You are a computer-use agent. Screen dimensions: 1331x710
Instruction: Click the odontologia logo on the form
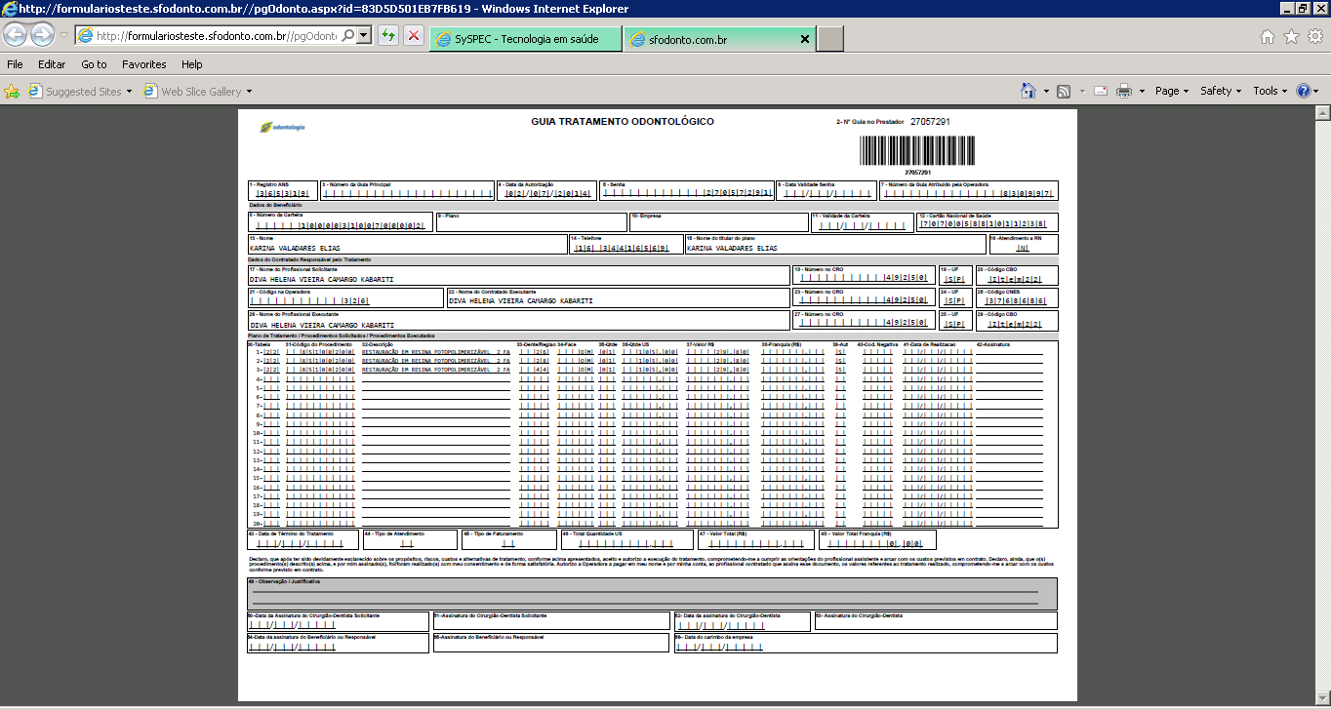pyautogui.click(x=283, y=127)
